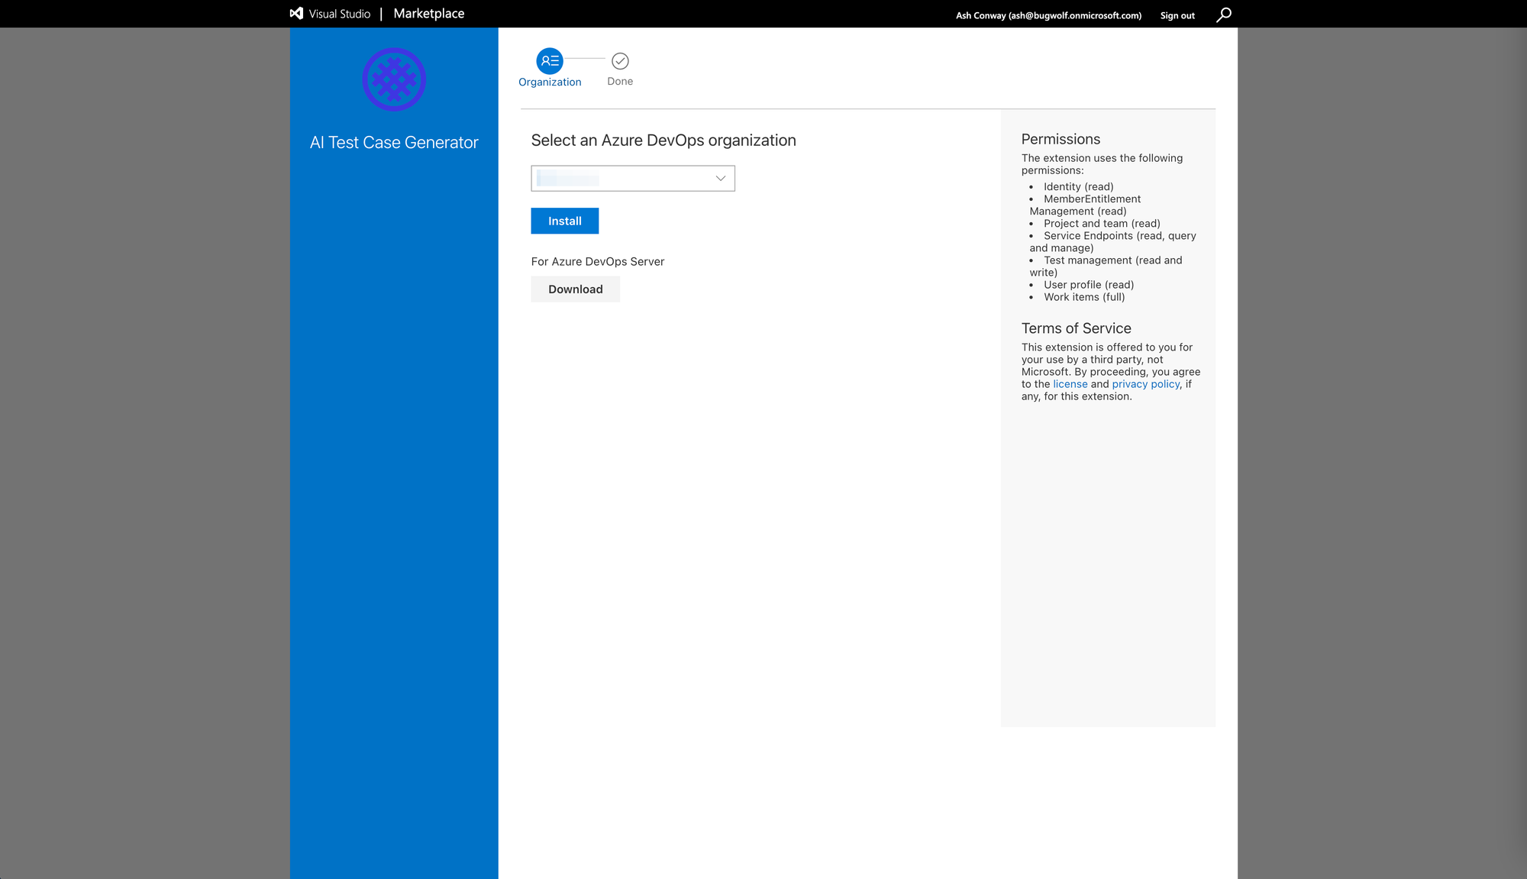Sign out of the Marketplace account
The width and height of the screenshot is (1527, 879).
(1176, 15)
